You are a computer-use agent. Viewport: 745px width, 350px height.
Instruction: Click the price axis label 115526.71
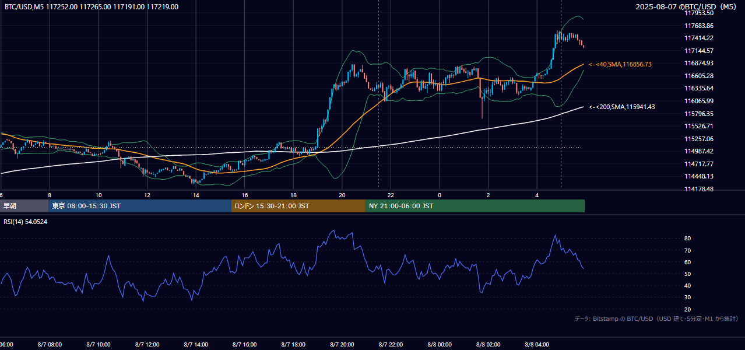(699, 126)
